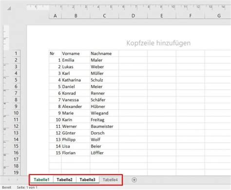Select the cell with Hübner
The width and height of the screenshot is (231, 190).
coord(104,107)
